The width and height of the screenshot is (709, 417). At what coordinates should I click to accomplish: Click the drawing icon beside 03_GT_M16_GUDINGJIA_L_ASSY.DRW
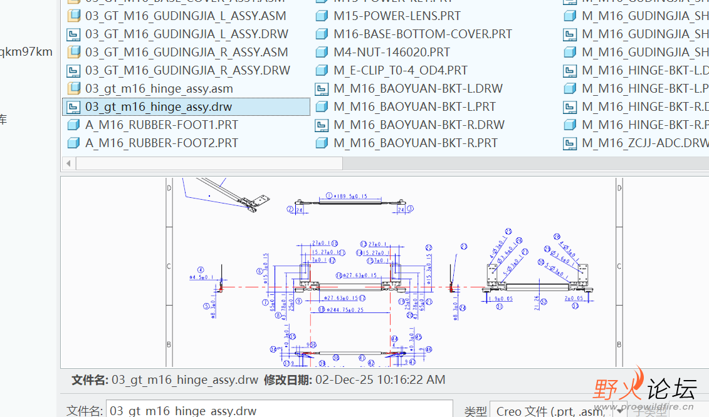73,34
